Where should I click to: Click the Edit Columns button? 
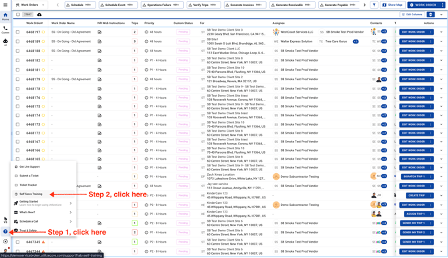pyautogui.click(x=412, y=15)
